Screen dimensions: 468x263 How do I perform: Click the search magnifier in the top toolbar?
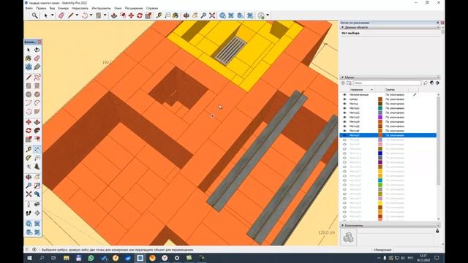pyautogui.click(x=35, y=15)
